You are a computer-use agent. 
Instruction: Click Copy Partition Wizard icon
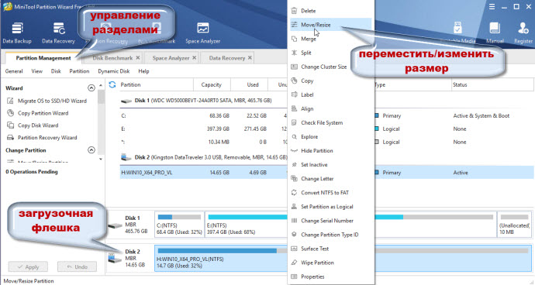point(11,113)
